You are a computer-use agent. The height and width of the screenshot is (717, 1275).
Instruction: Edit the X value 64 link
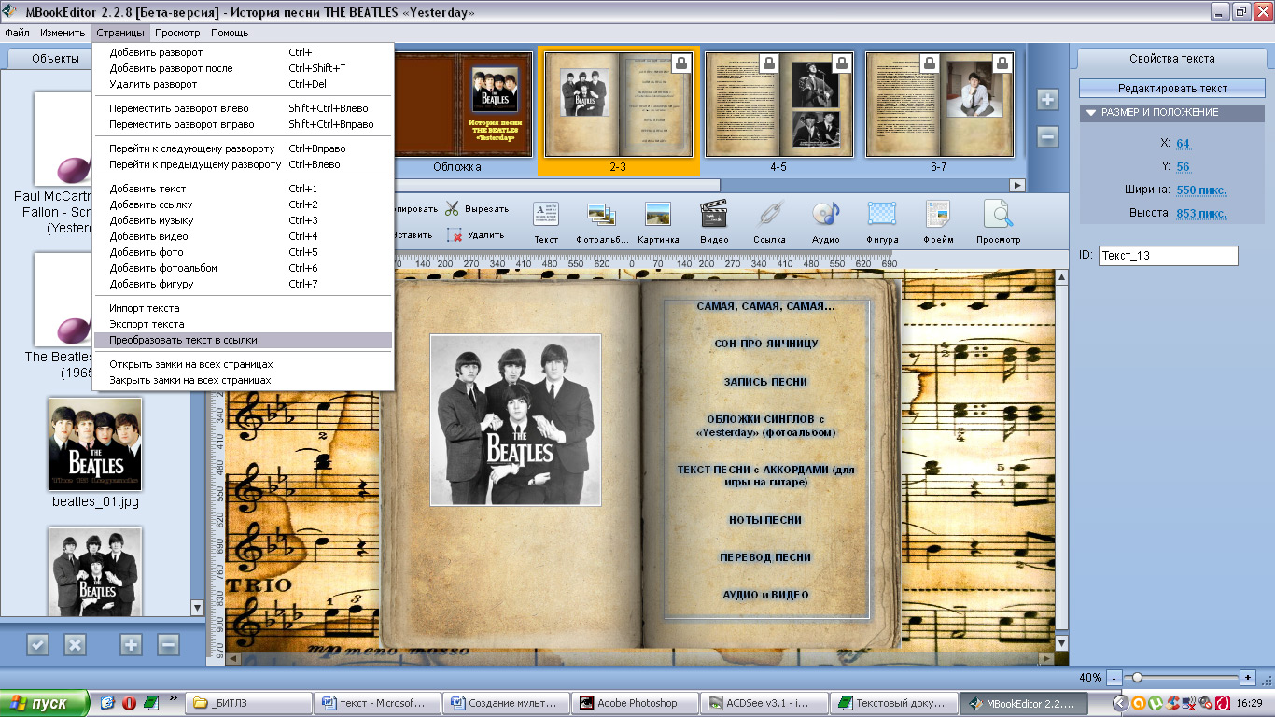[x=1183, y=144]
